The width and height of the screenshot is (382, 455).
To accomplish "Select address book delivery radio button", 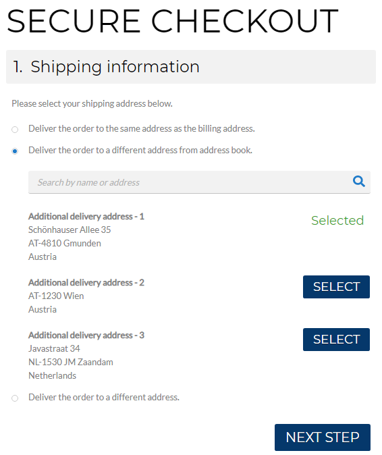I will [x=15, y=151].
